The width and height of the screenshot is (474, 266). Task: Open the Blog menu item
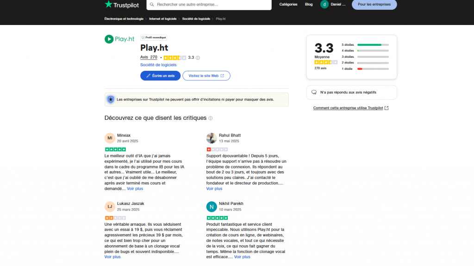pyautogui.click(x=309, y=5)
